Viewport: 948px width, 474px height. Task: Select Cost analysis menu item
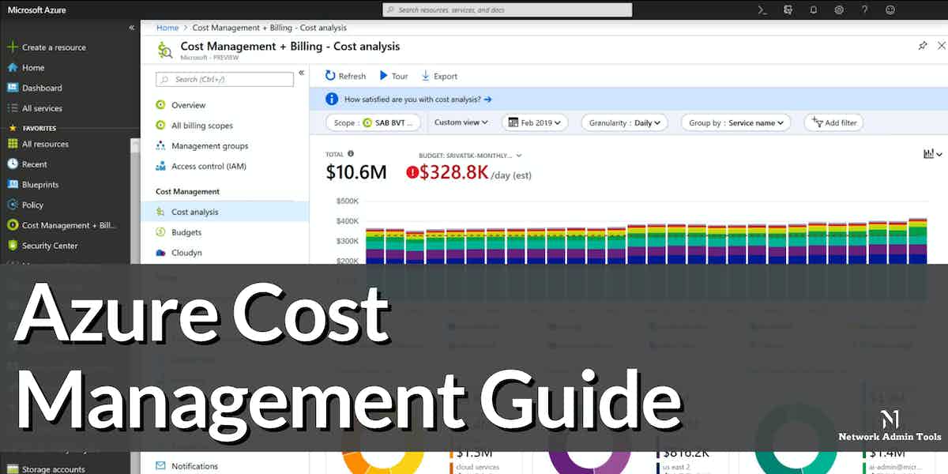(224, 212)
